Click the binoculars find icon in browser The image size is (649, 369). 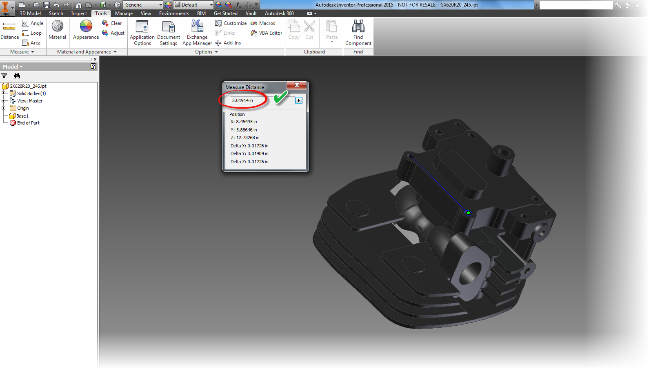click(x=17, y=76)
